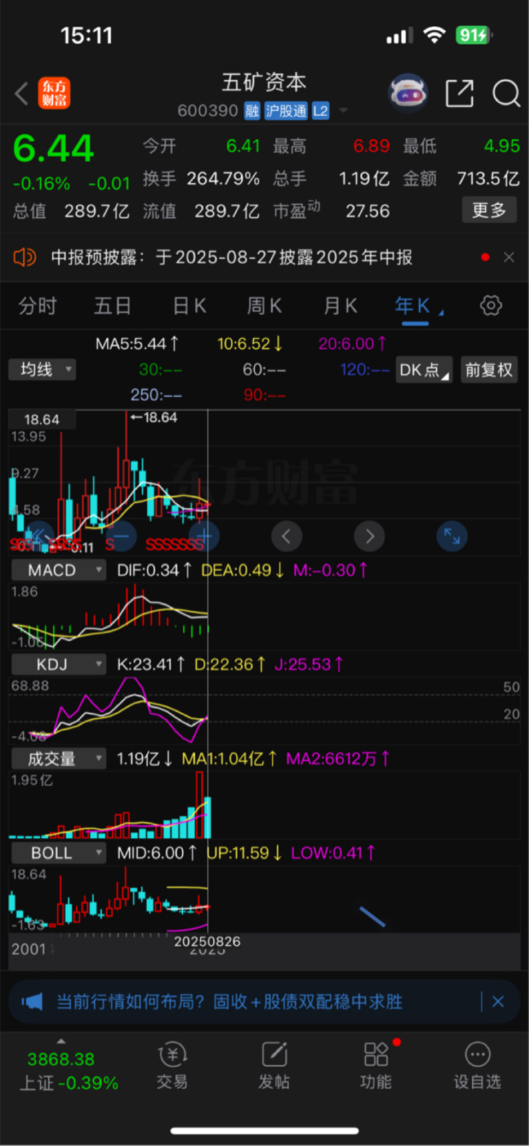This screenshot has width=529, height=1146.
Task: Tap the announcement speaker icon
Action: click(x=25, y=258)
